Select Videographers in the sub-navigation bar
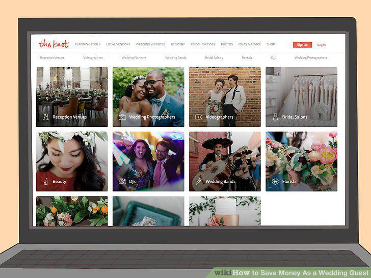The width and height of the screenshot is (371, 278). tap(93, 58)
